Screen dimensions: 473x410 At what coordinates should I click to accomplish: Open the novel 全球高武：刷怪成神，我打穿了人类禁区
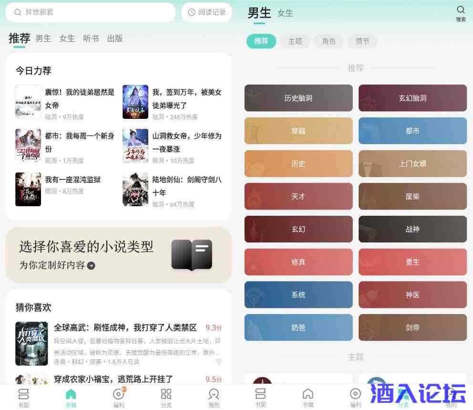click(x=125, y=327)
